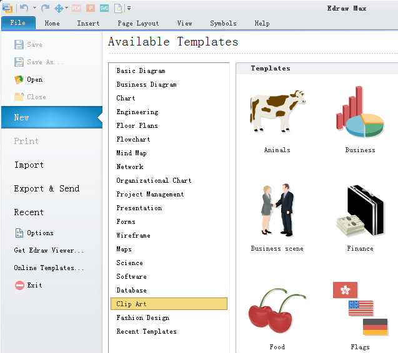Choose the Database category

click(x=131, y=290)
